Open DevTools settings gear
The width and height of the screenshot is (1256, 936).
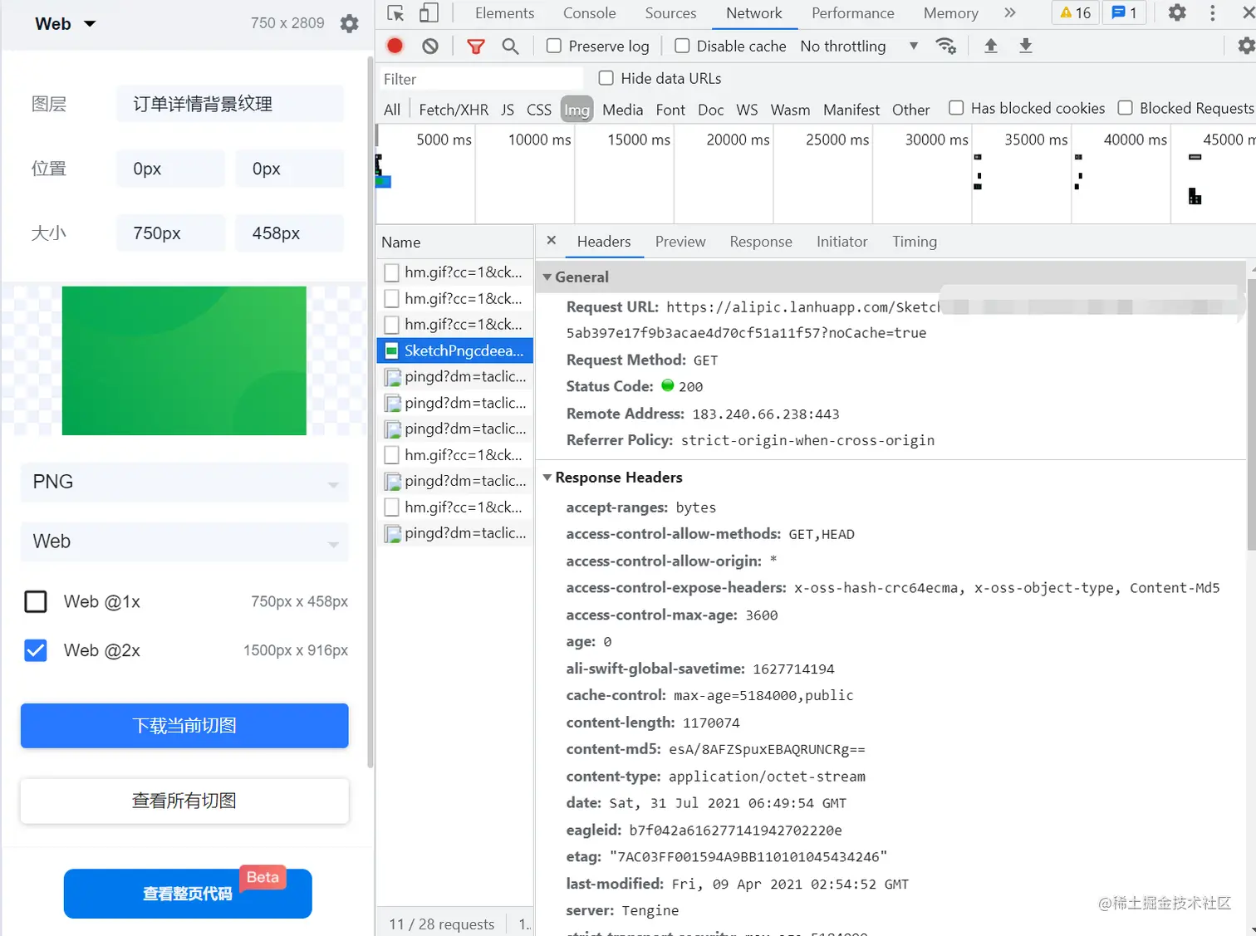[1177, 13]
